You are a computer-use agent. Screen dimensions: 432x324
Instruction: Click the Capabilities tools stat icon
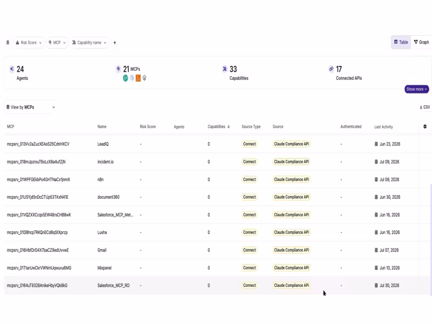225,69
